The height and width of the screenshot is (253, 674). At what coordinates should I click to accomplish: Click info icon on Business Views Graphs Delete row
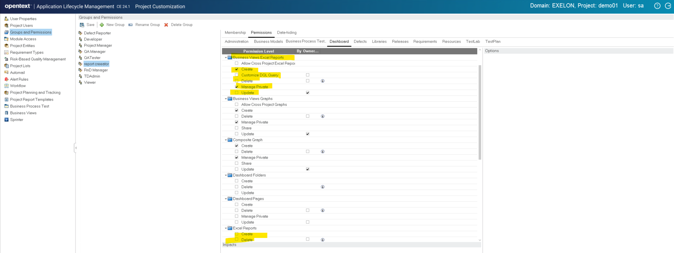(x=323, y=116)
